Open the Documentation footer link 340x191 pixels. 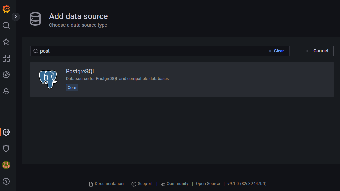[x=106, y=184]
